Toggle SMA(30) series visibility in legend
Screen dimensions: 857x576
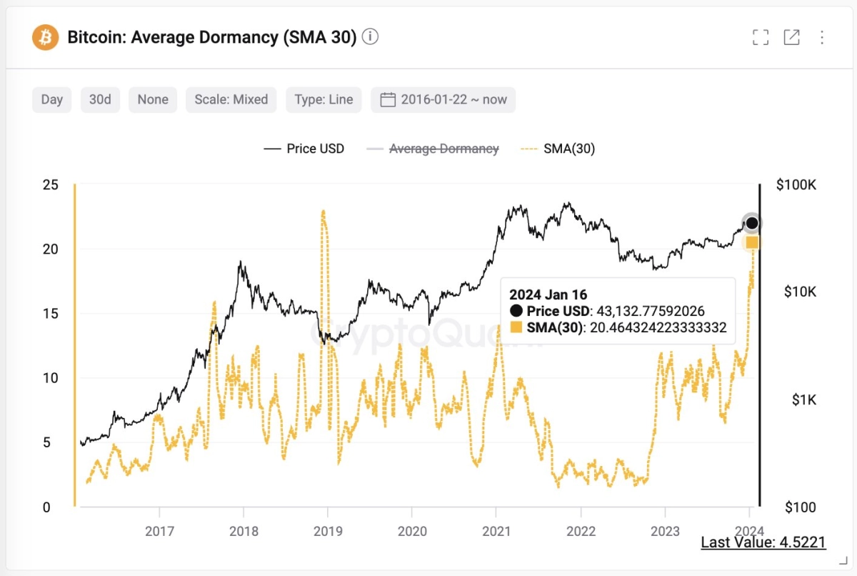click(558, 149)
